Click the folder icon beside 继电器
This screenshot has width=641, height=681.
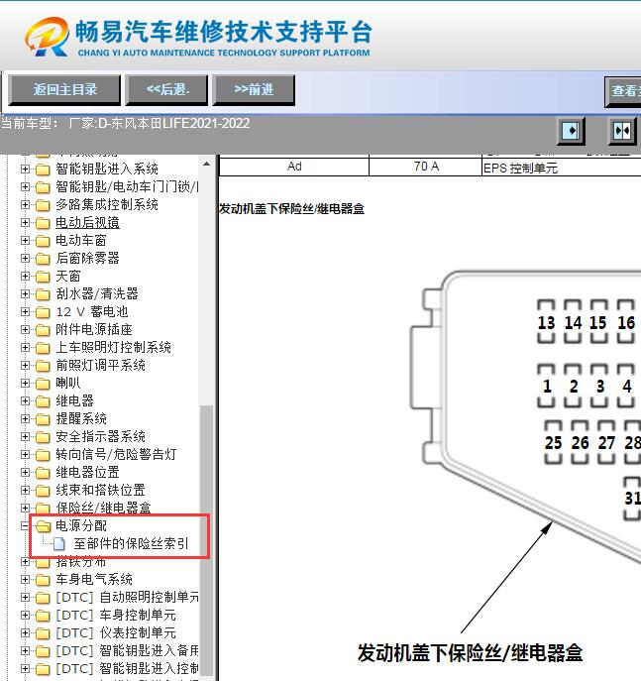pos(43,400)
